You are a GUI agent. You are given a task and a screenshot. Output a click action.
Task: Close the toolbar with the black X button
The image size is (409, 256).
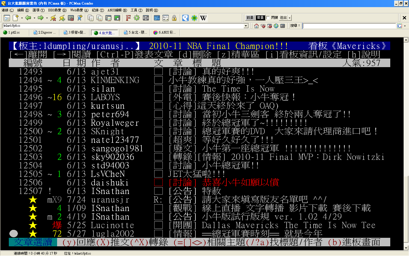tap(404, 18)
